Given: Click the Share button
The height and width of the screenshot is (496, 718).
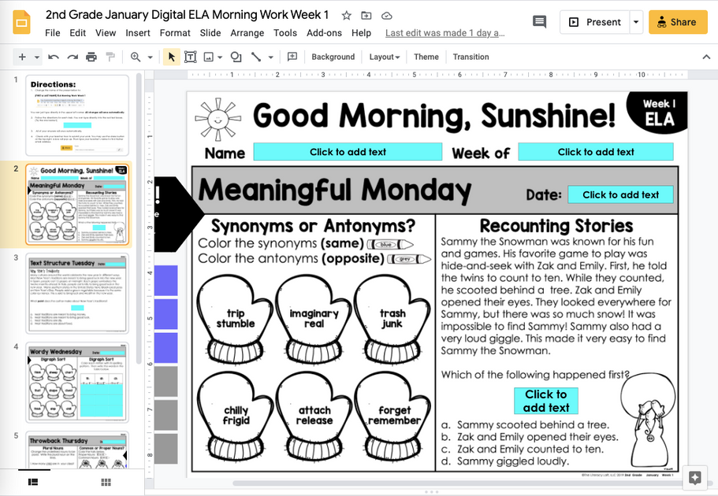Looking at the screenshot, I should (677, 22).
